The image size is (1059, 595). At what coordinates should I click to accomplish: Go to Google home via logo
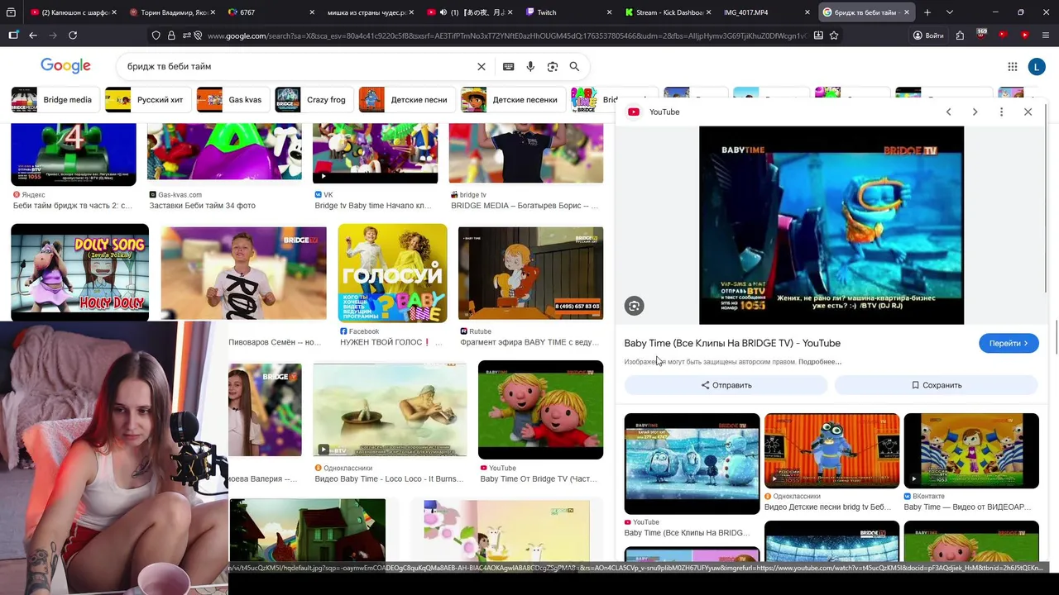tap(65, 66)
